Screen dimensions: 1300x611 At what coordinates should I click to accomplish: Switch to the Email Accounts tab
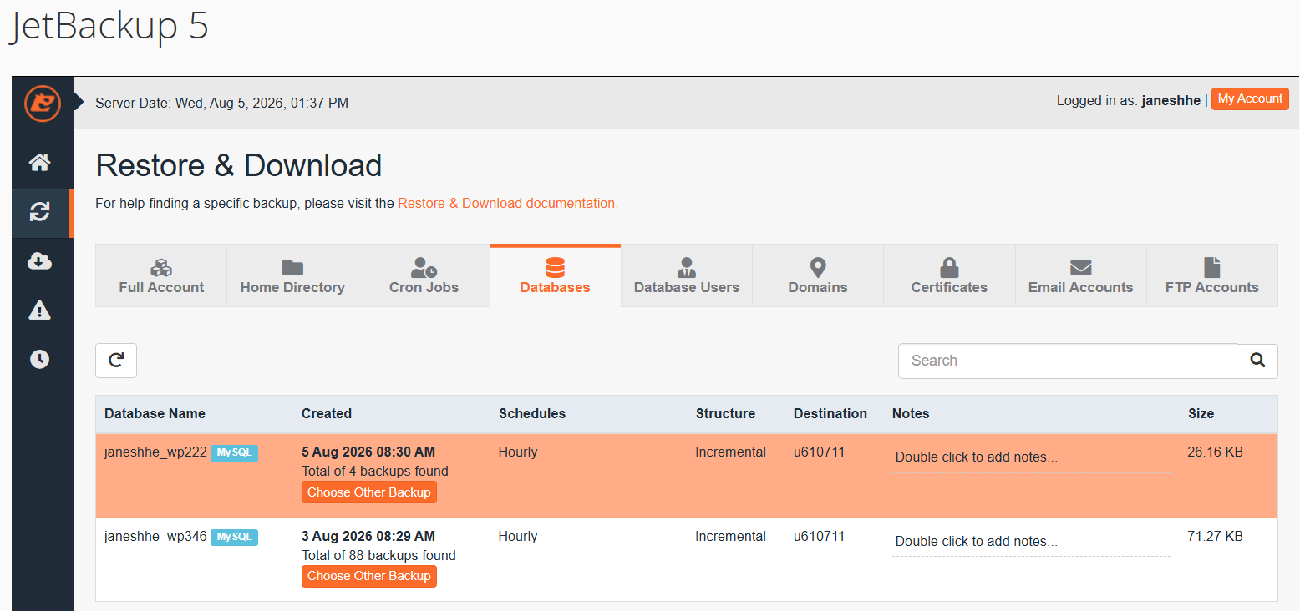[1081, 276]
